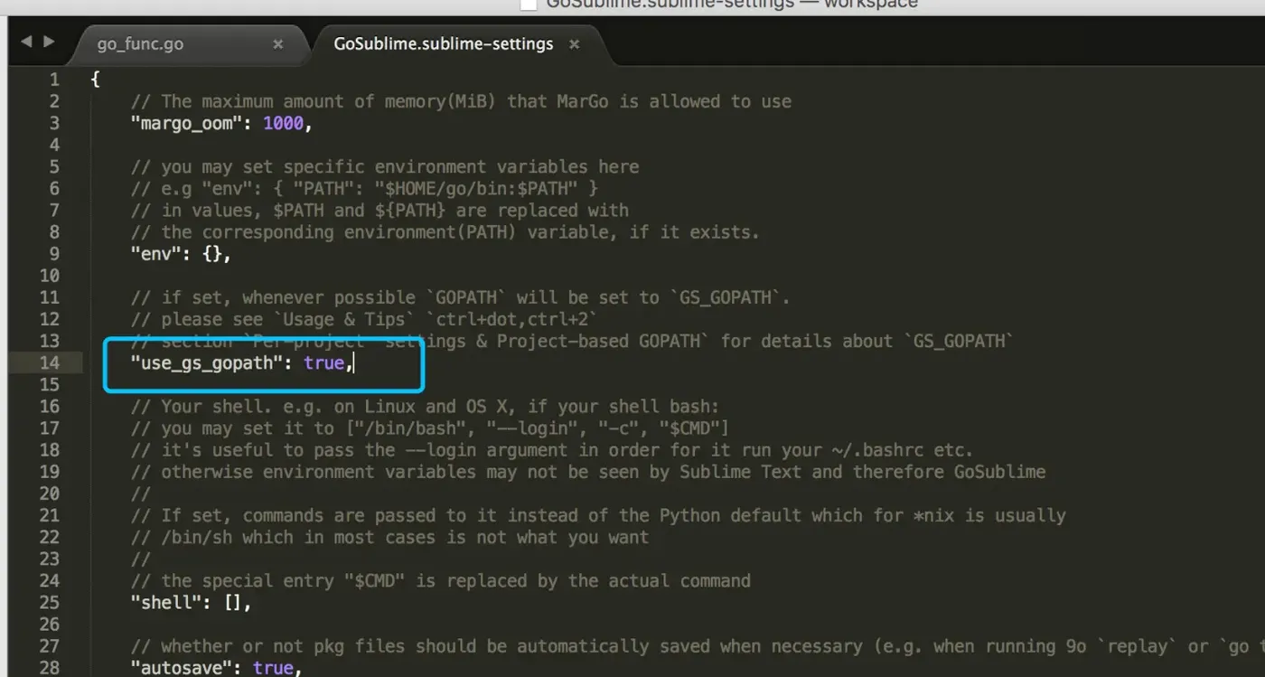This screenshot has width=1265, height=677.
Task: Click comment about pkg files automatically saved
Action: (x=698, y=646)
